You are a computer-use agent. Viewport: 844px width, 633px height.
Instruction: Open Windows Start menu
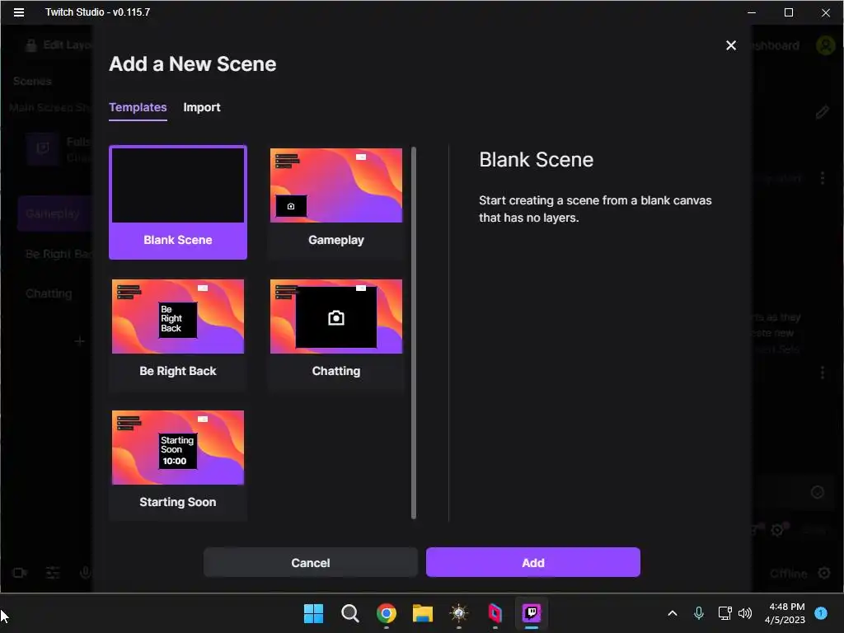[x=313, y=613]
